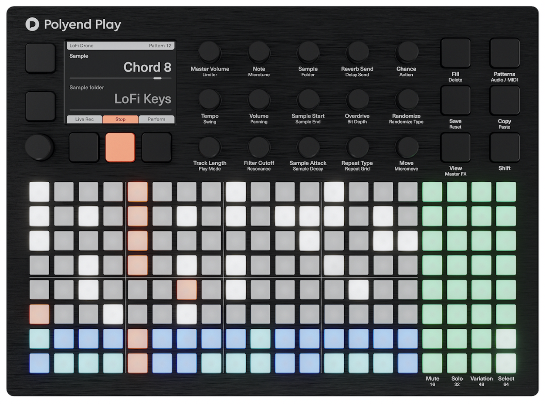The width and height of the screenshot is (545, 404).
Task: Select the highlighted Stop tab on the display
Action: 120,119
